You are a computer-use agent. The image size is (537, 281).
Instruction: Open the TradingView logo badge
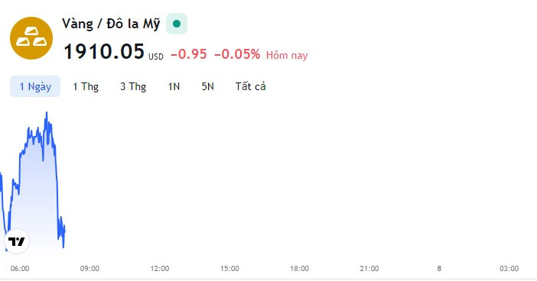(17, 241)
